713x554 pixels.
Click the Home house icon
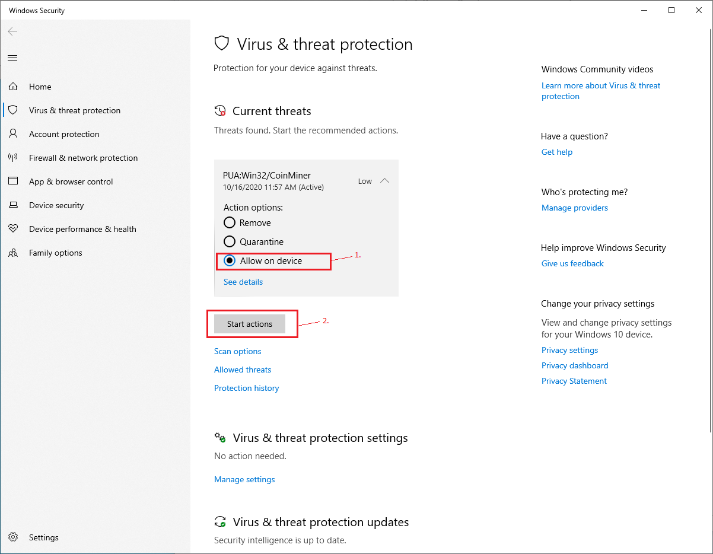pos(13,87)
